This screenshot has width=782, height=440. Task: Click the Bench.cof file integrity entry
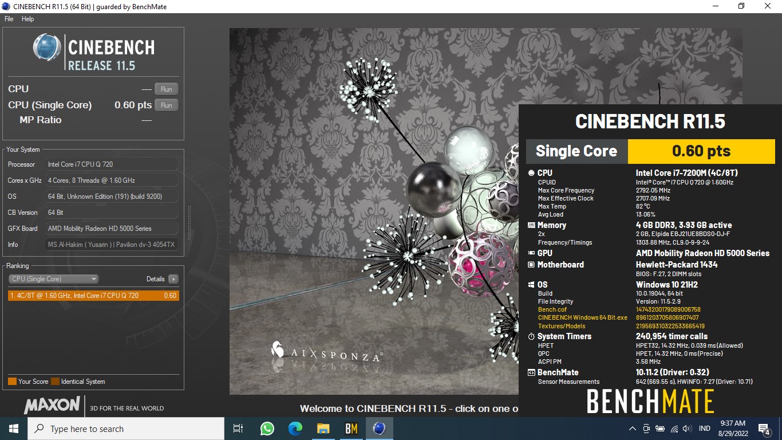(x=552, y=309)
